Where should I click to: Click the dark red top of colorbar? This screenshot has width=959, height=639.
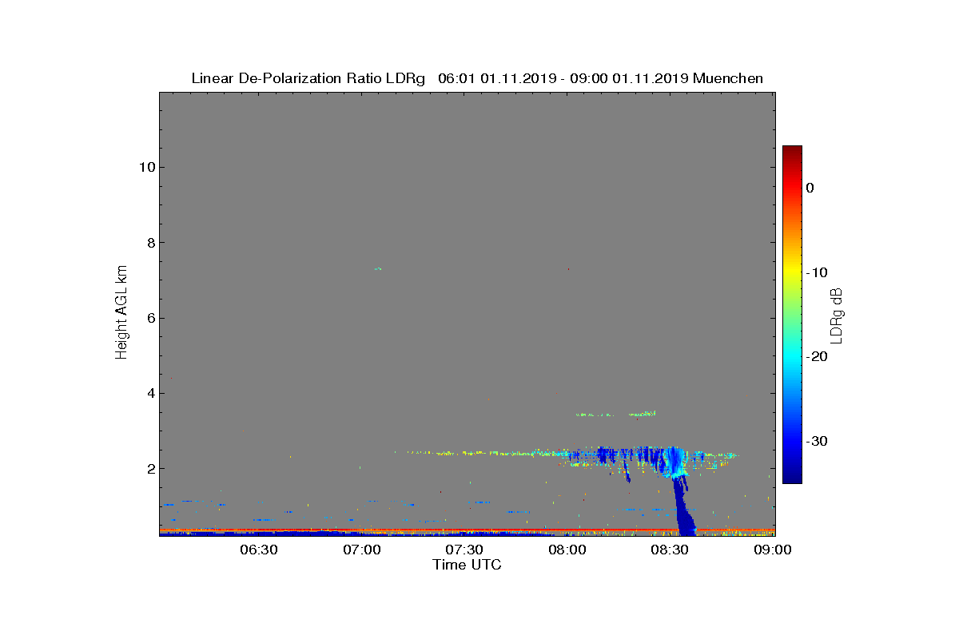792,151
